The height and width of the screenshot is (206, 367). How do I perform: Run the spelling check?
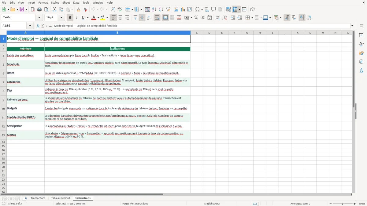(120, 9)
